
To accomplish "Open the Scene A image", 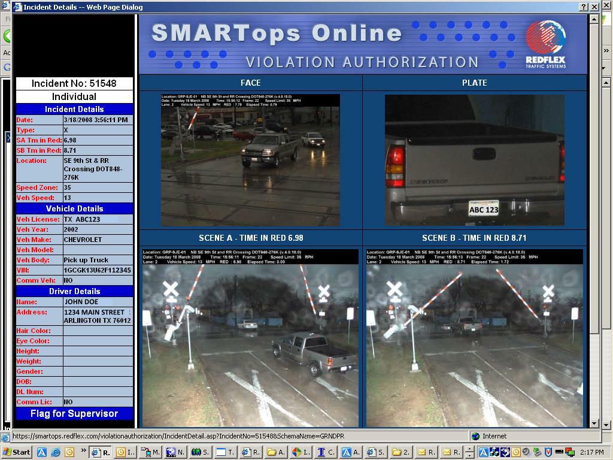I will [x=250, y=338].
